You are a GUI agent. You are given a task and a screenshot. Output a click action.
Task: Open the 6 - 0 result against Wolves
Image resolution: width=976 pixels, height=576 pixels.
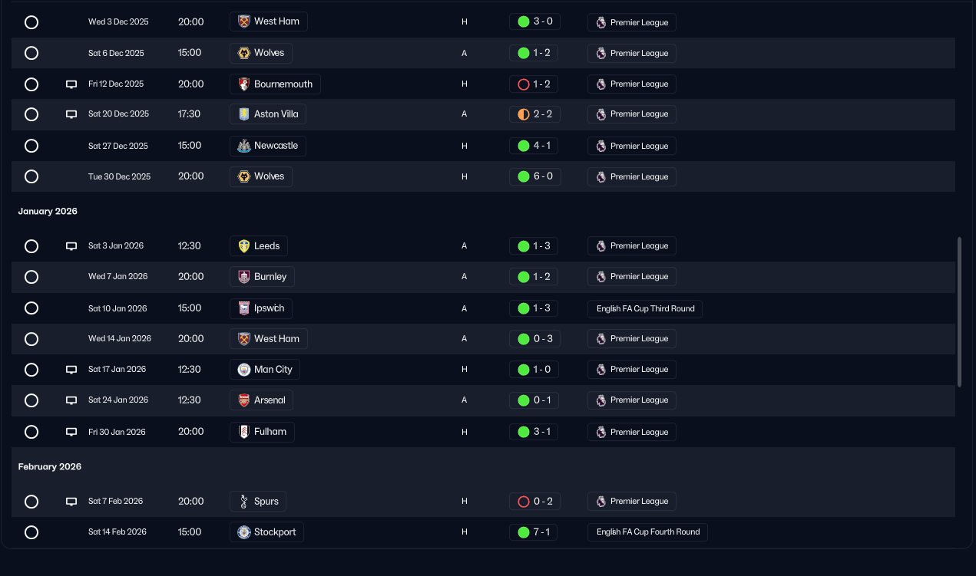coord(535,176)
